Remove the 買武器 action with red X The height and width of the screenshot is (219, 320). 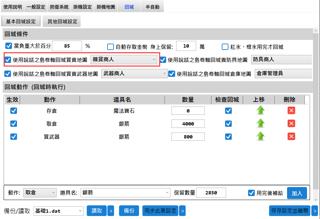tap(291, 136)
